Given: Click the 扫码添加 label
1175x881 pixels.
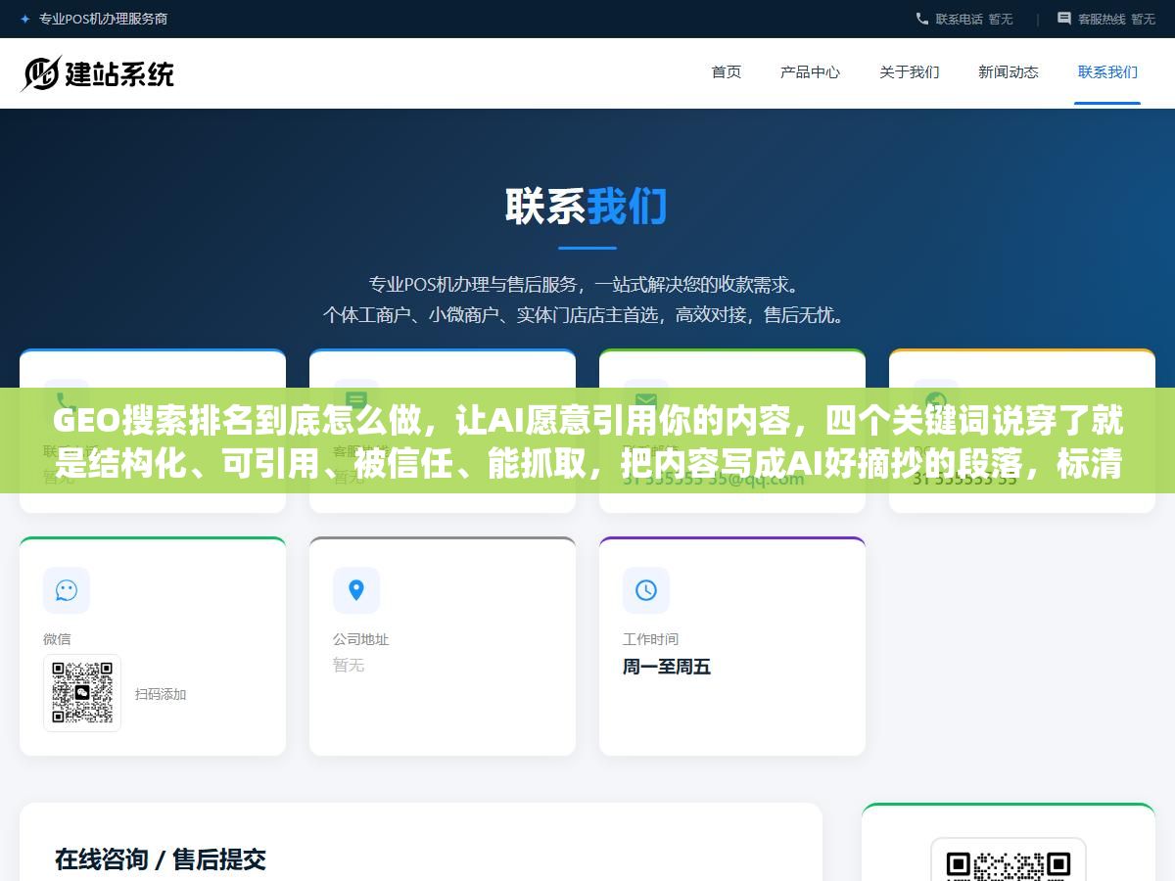Looking at the screenshot, I should pos(161,694).
